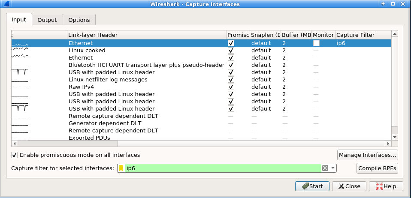Click the Buffer (MB) column header
Screen dimensions: 411x198
point(296,35)
